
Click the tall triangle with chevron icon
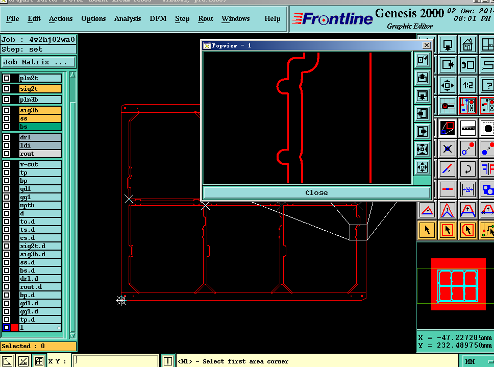[x=448, y=210]
